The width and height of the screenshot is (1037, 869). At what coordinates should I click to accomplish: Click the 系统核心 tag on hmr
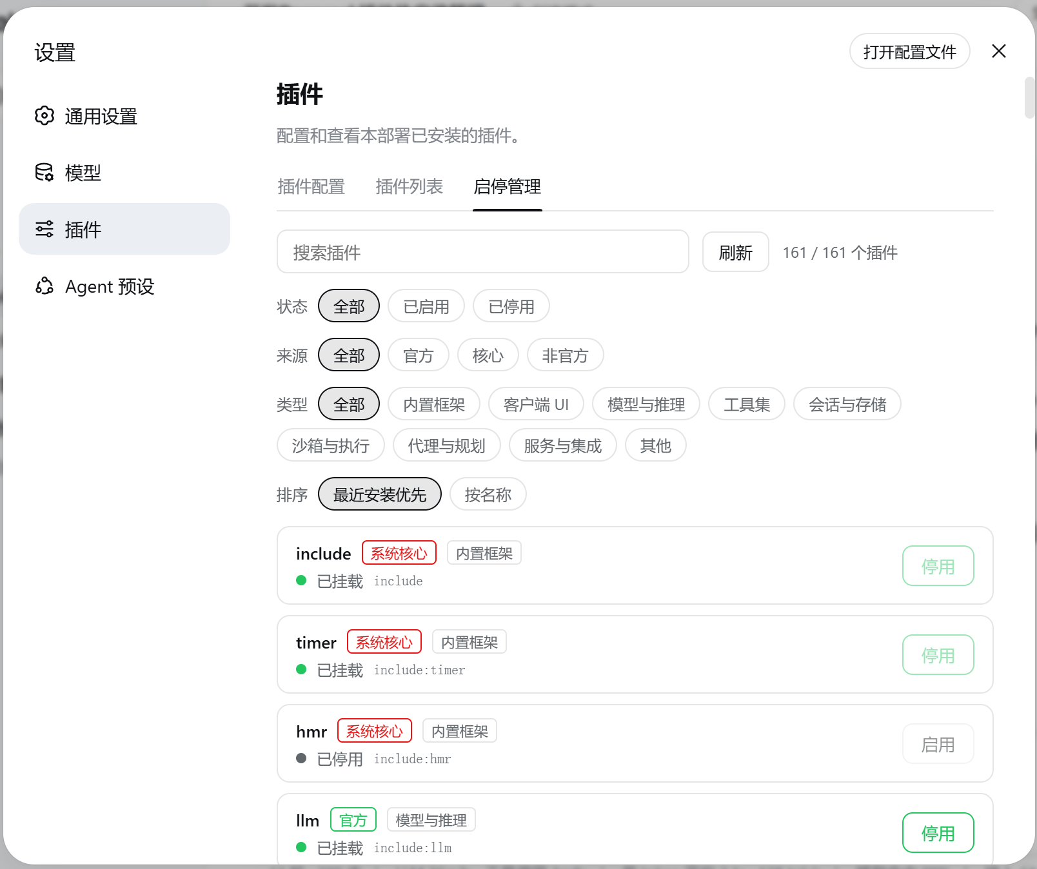(375, 731)
